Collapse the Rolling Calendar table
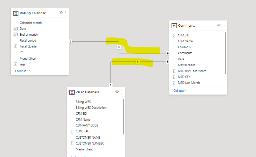 pos(23,71)
